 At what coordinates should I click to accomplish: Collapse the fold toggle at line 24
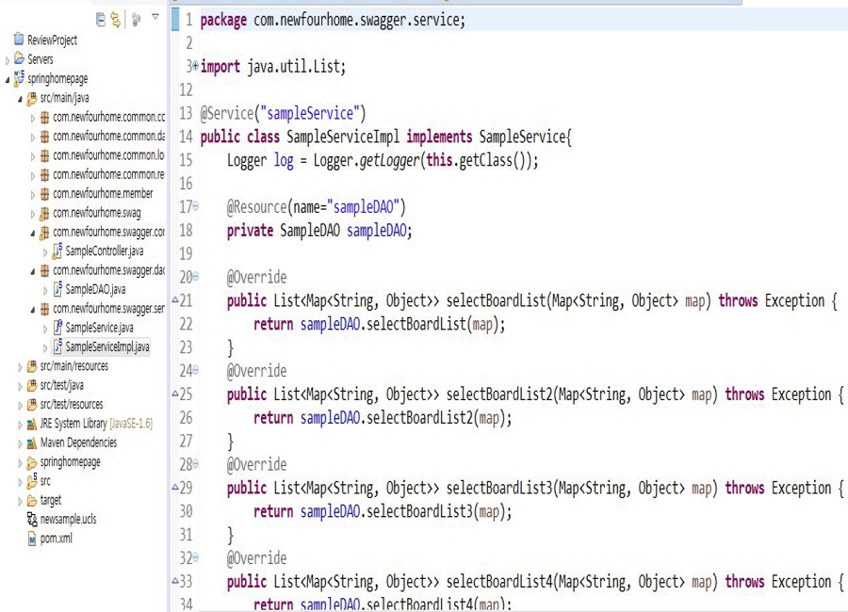(x=196, y=370)
